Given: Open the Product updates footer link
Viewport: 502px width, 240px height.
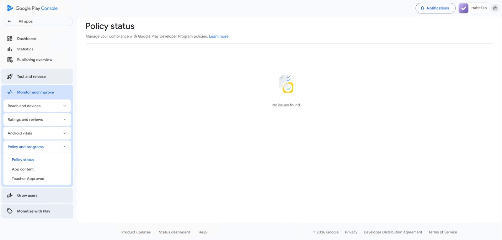Looking at the screenshot, I should pyautogui.click(x=136, y=232).
